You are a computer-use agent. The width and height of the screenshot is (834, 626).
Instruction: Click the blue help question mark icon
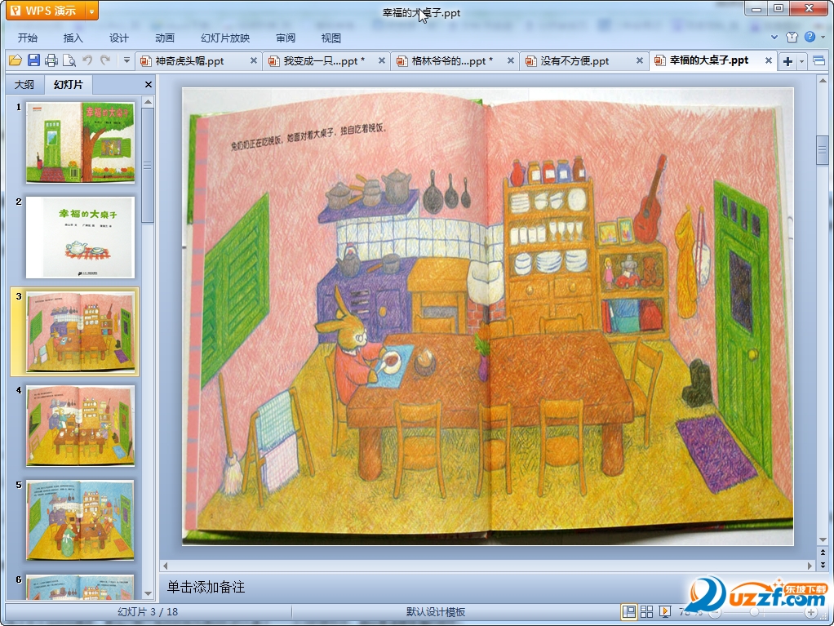[x=810, y=37]
